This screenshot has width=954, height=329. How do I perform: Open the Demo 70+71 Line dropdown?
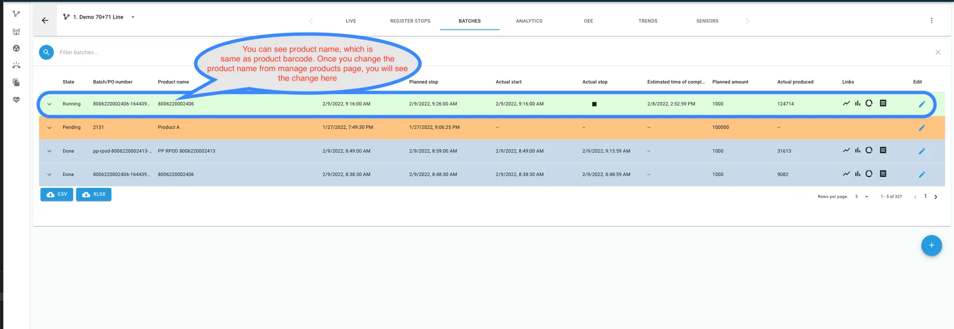tap(99, 17)
